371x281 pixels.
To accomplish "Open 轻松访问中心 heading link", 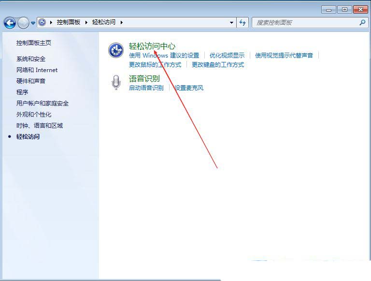I will pos(152,46).
